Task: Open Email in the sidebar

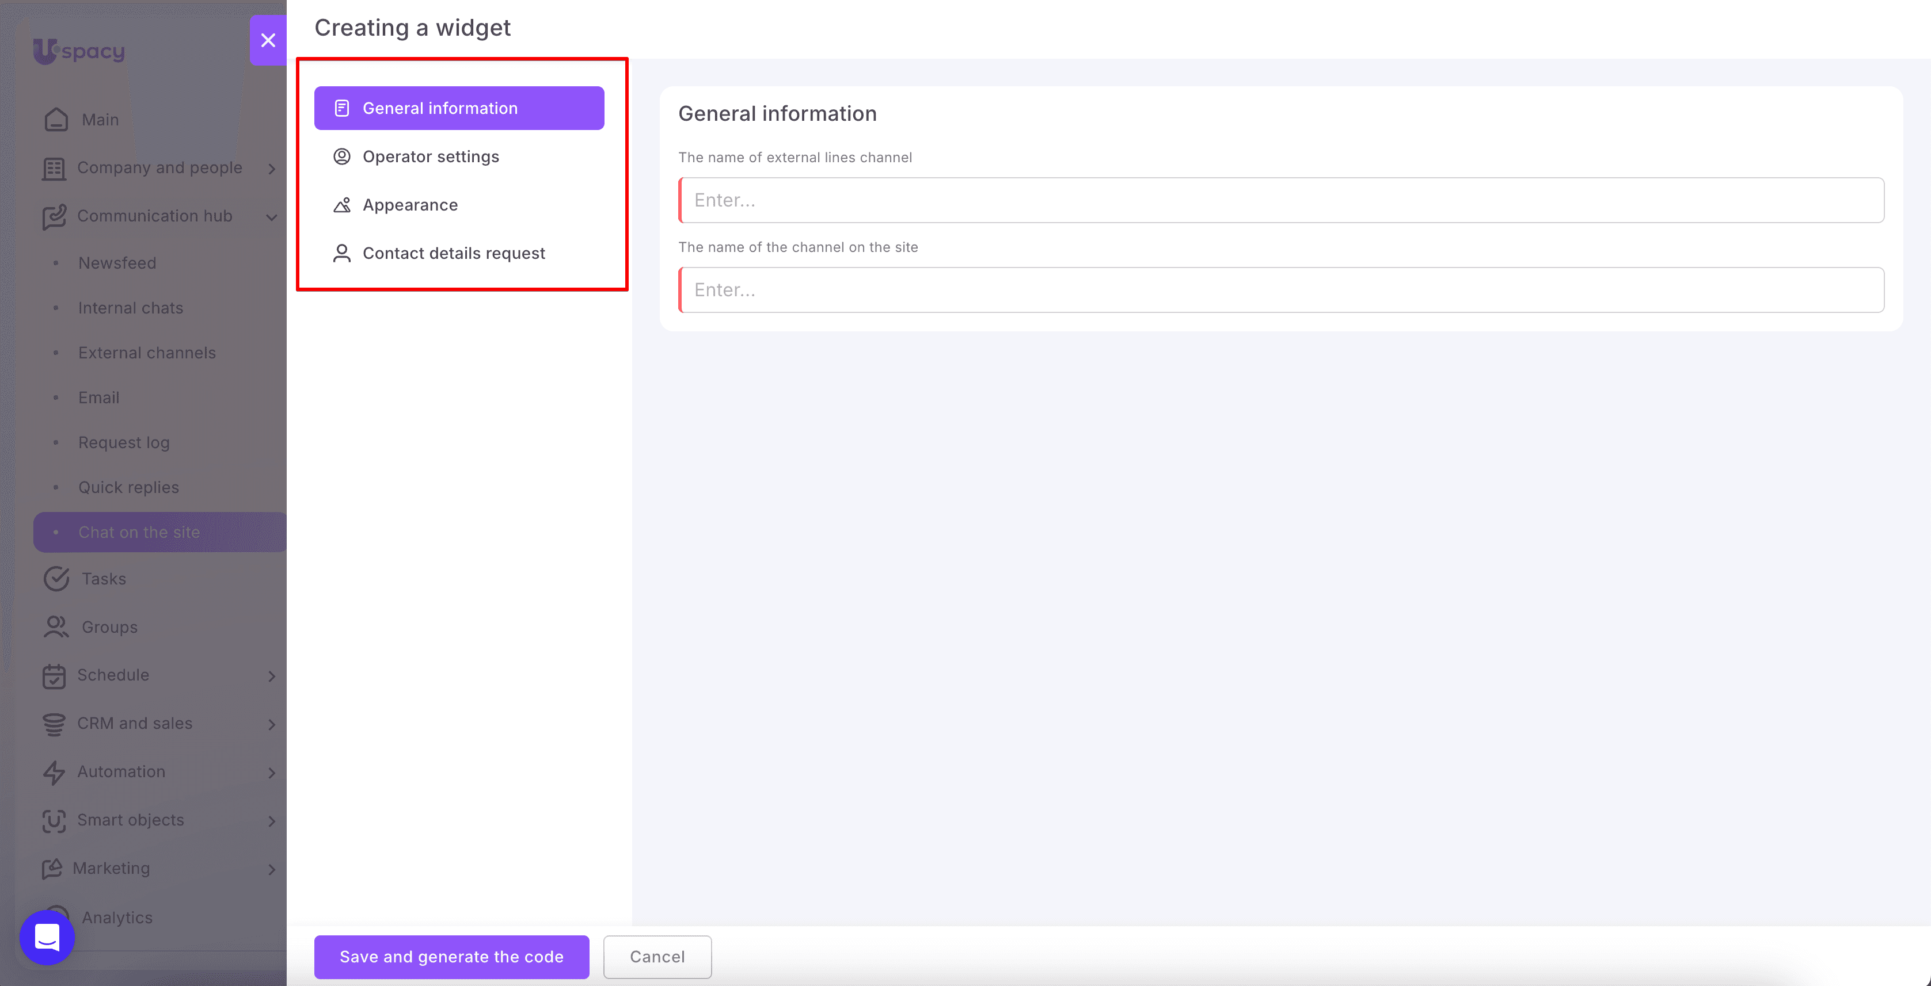Action: (99, 398)
